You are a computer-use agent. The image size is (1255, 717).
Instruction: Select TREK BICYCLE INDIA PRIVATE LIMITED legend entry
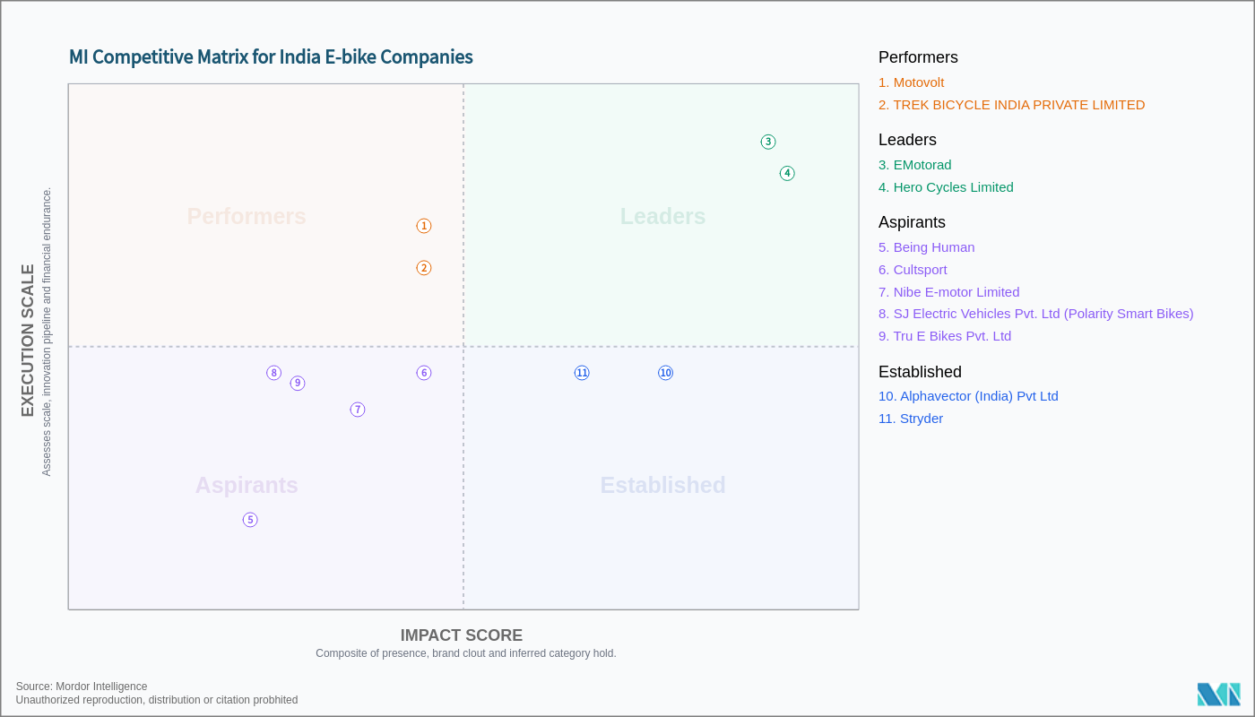1011,105
